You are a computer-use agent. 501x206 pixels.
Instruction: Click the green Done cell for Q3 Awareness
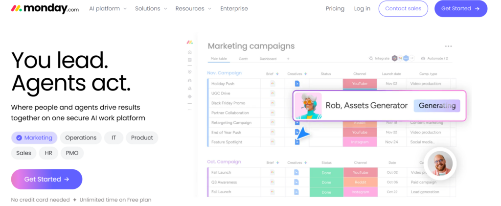326,183
